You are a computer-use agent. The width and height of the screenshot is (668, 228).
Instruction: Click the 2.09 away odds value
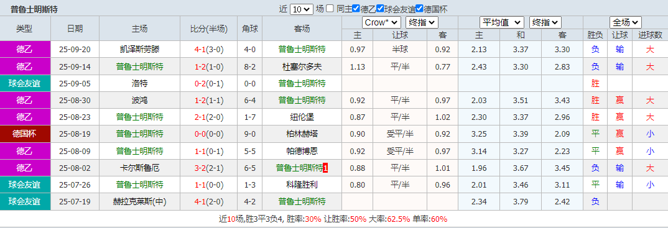(x=562, y=134)
